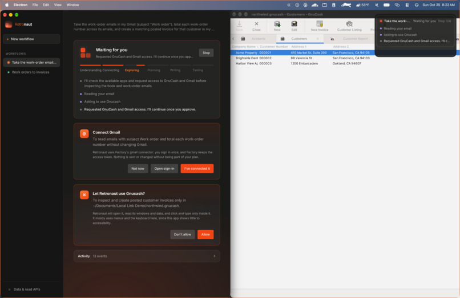Close the Customers tab in GnuCash
Image resolution: width=460 pixels, height=298 pixels.
(x=317, y=39)
